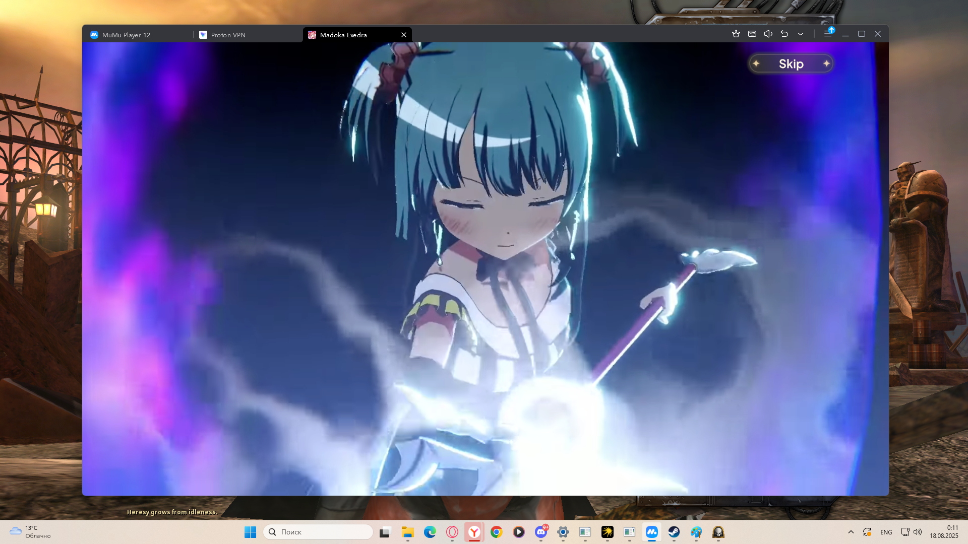Switch the ENG input language indicator
The width and height of the screenshot is (968, 544).
[x=886, y=532]
